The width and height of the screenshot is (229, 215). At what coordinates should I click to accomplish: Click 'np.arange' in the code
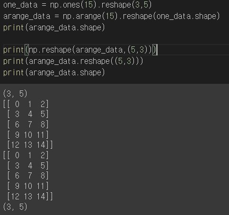tap(82, 16)
